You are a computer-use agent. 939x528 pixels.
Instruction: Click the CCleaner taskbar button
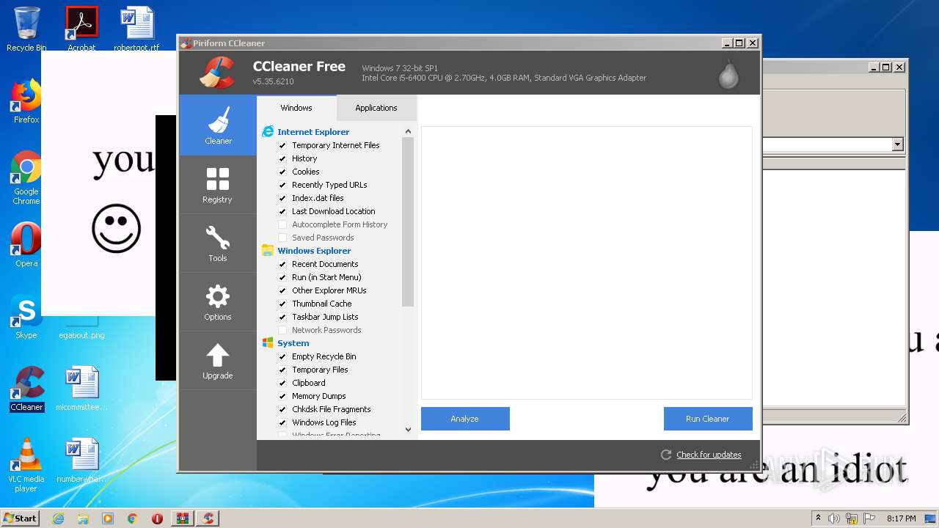(208, 518)
